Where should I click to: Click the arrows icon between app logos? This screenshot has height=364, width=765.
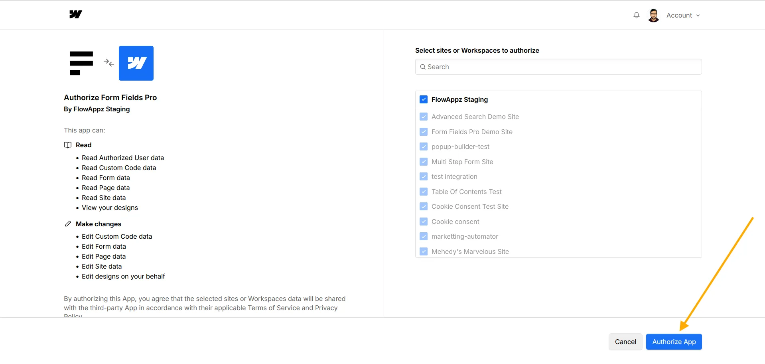click(108, 63)
